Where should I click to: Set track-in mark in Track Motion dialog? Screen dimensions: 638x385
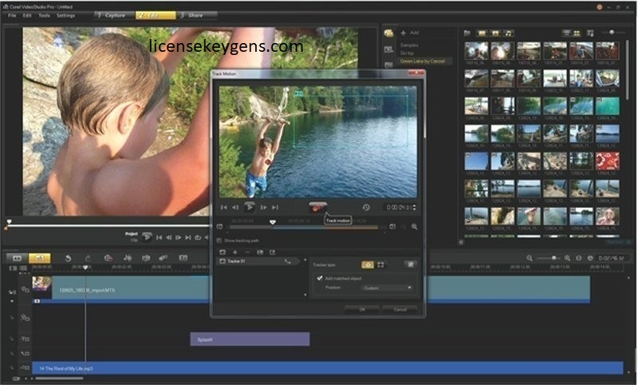pos(220,226)
